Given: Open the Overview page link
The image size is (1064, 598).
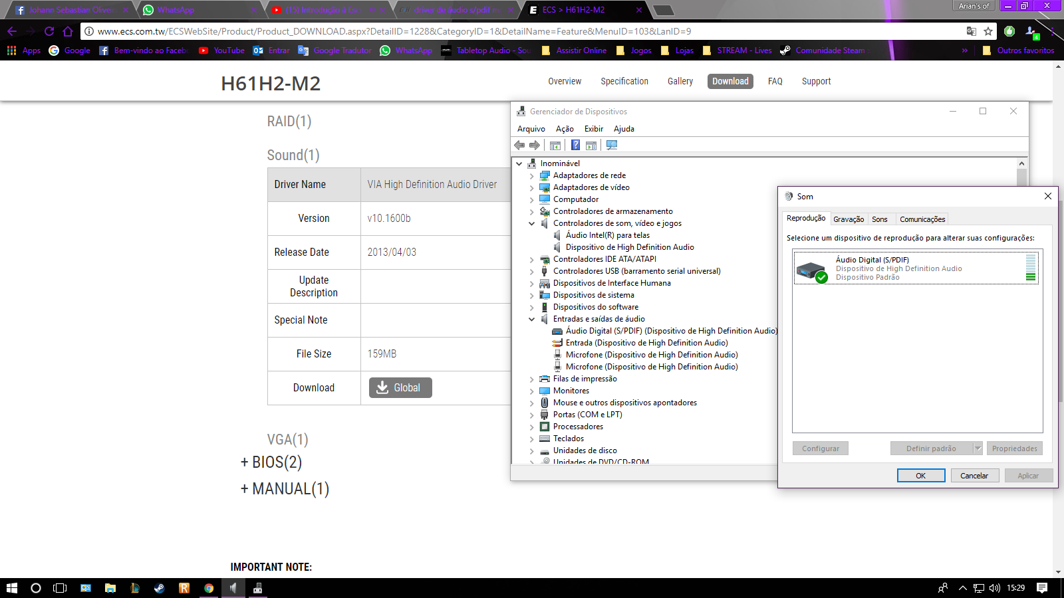Looking at the screenshot, I should (x=565, y=81).
